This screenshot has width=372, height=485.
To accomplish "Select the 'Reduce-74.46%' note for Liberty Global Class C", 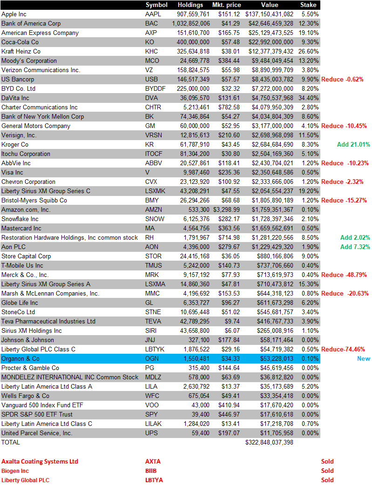I will (x=343, y=349).
